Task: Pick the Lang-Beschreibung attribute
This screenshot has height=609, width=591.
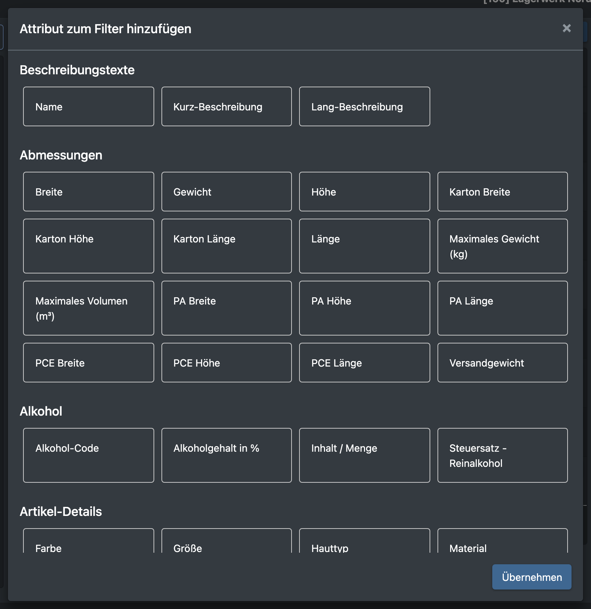Action: (x=365, y=106)
